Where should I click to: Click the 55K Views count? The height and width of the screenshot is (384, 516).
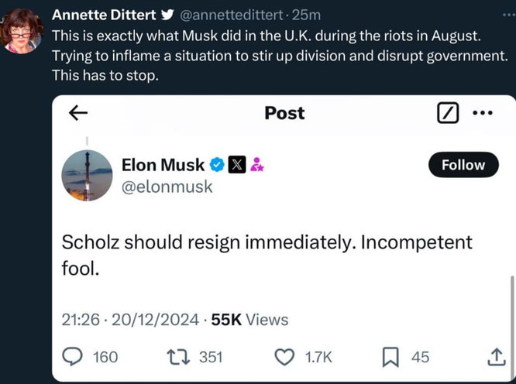(x=249, y=320)
